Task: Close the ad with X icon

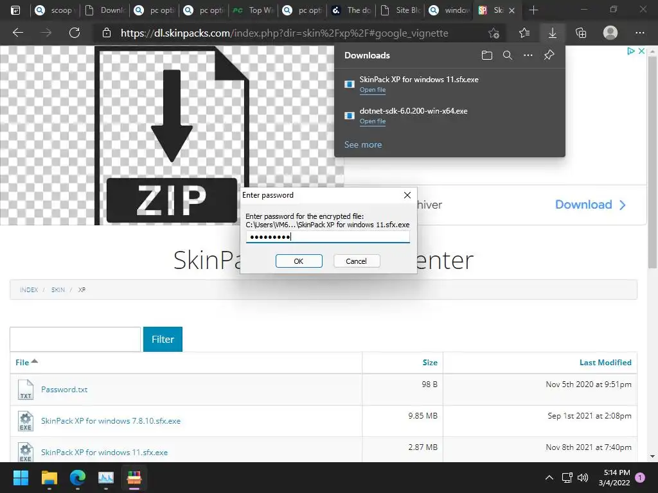Action: tap(641, 51)
